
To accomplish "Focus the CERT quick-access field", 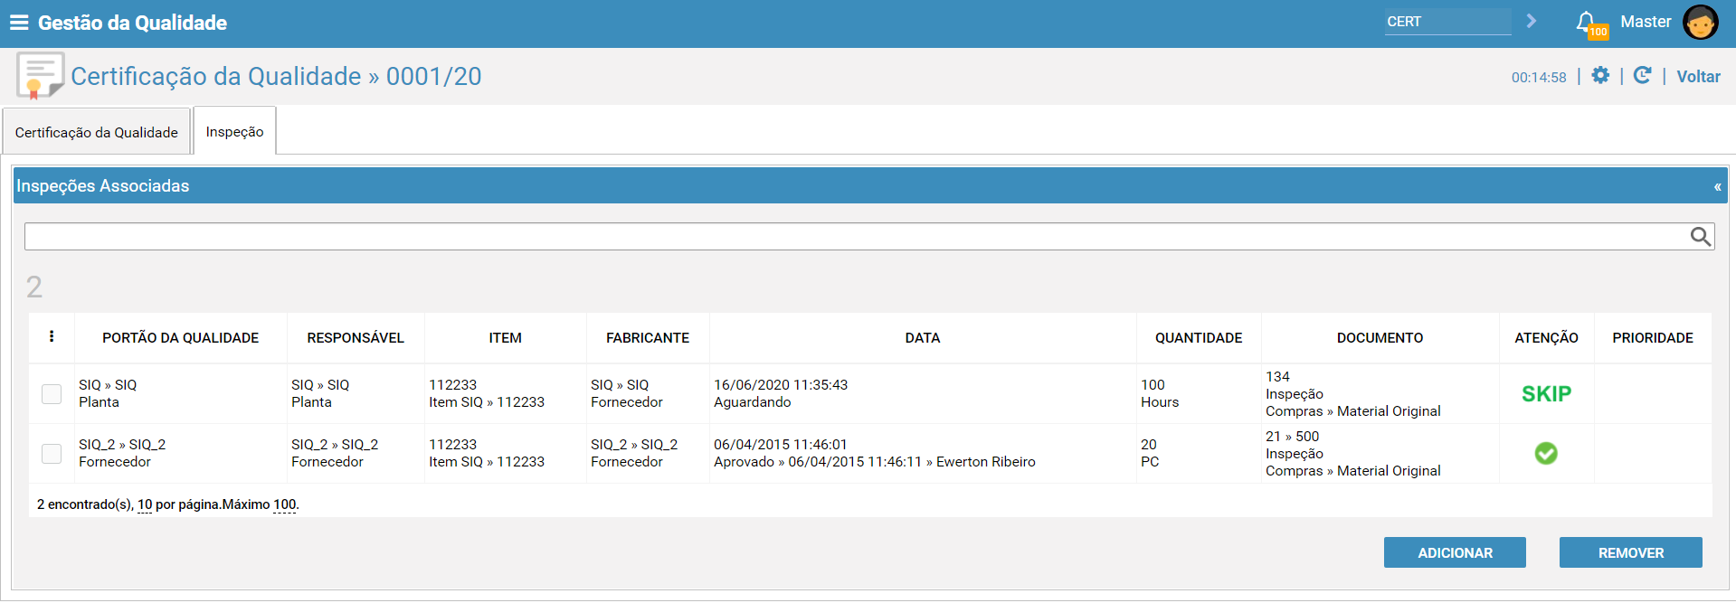I will pos(1447,22).
